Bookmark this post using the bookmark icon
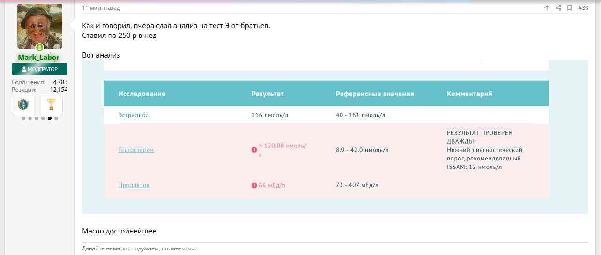 click(x=570, y=8)
